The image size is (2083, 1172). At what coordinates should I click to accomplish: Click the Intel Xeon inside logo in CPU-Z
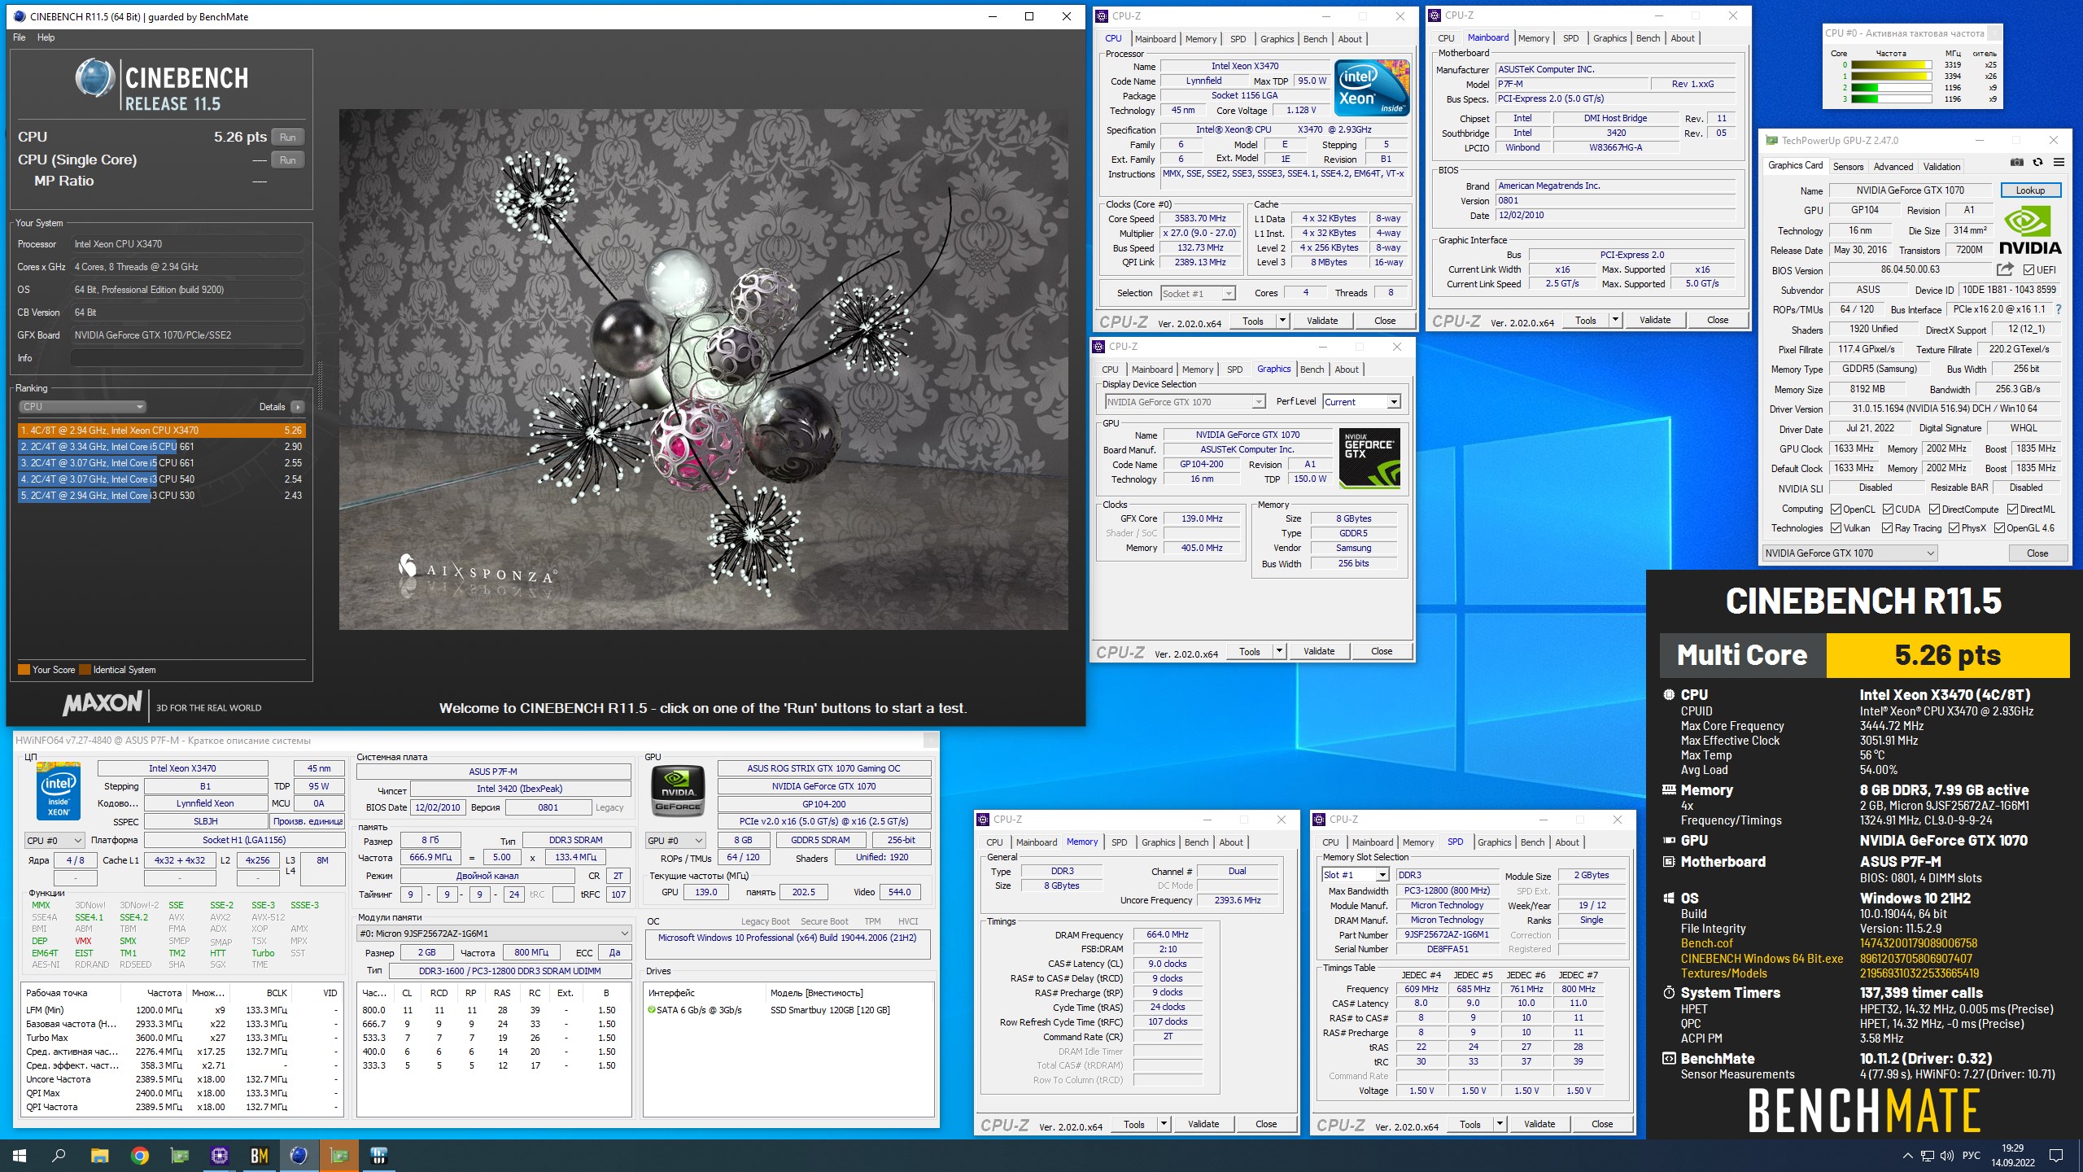(x=1372, y=88)
